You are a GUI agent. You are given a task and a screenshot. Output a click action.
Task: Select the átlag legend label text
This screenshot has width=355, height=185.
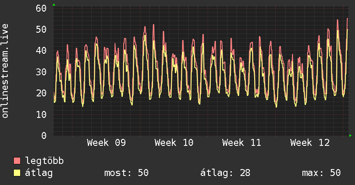pos(39,173)
